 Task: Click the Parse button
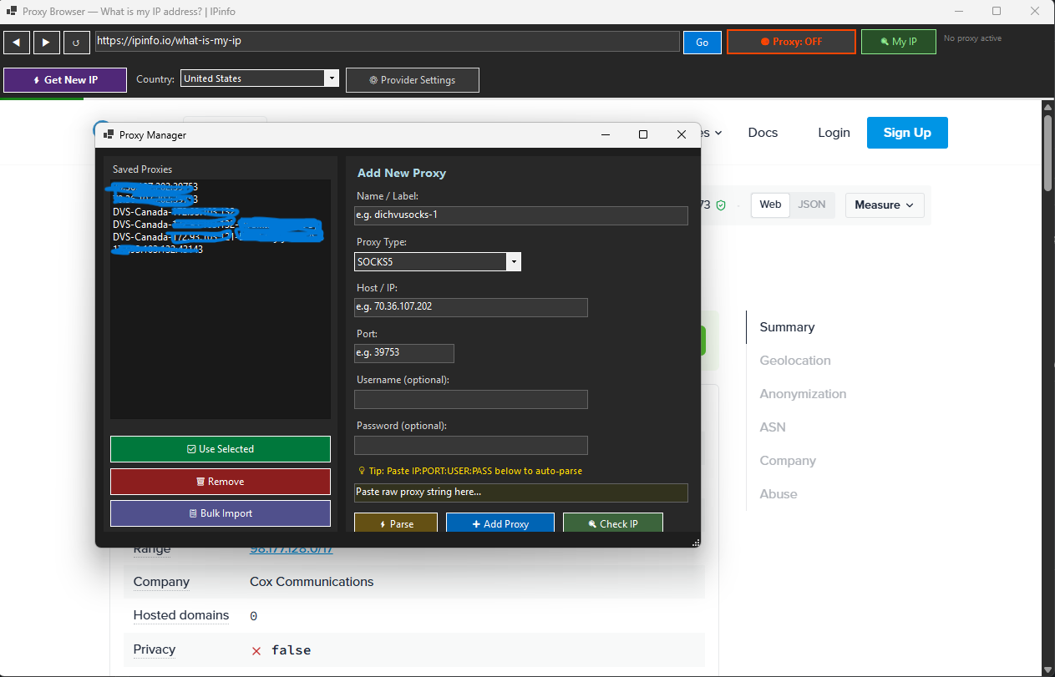click(x=396, y=523)
